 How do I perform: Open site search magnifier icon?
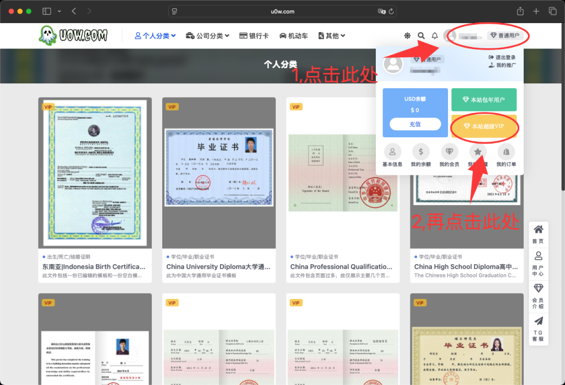pyautogui.click(x=421, y=36)
